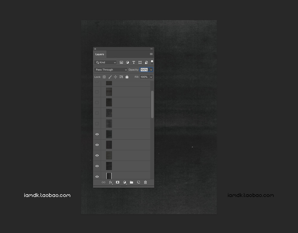Toggle the adjustment layer filter icon

point(128,62)
